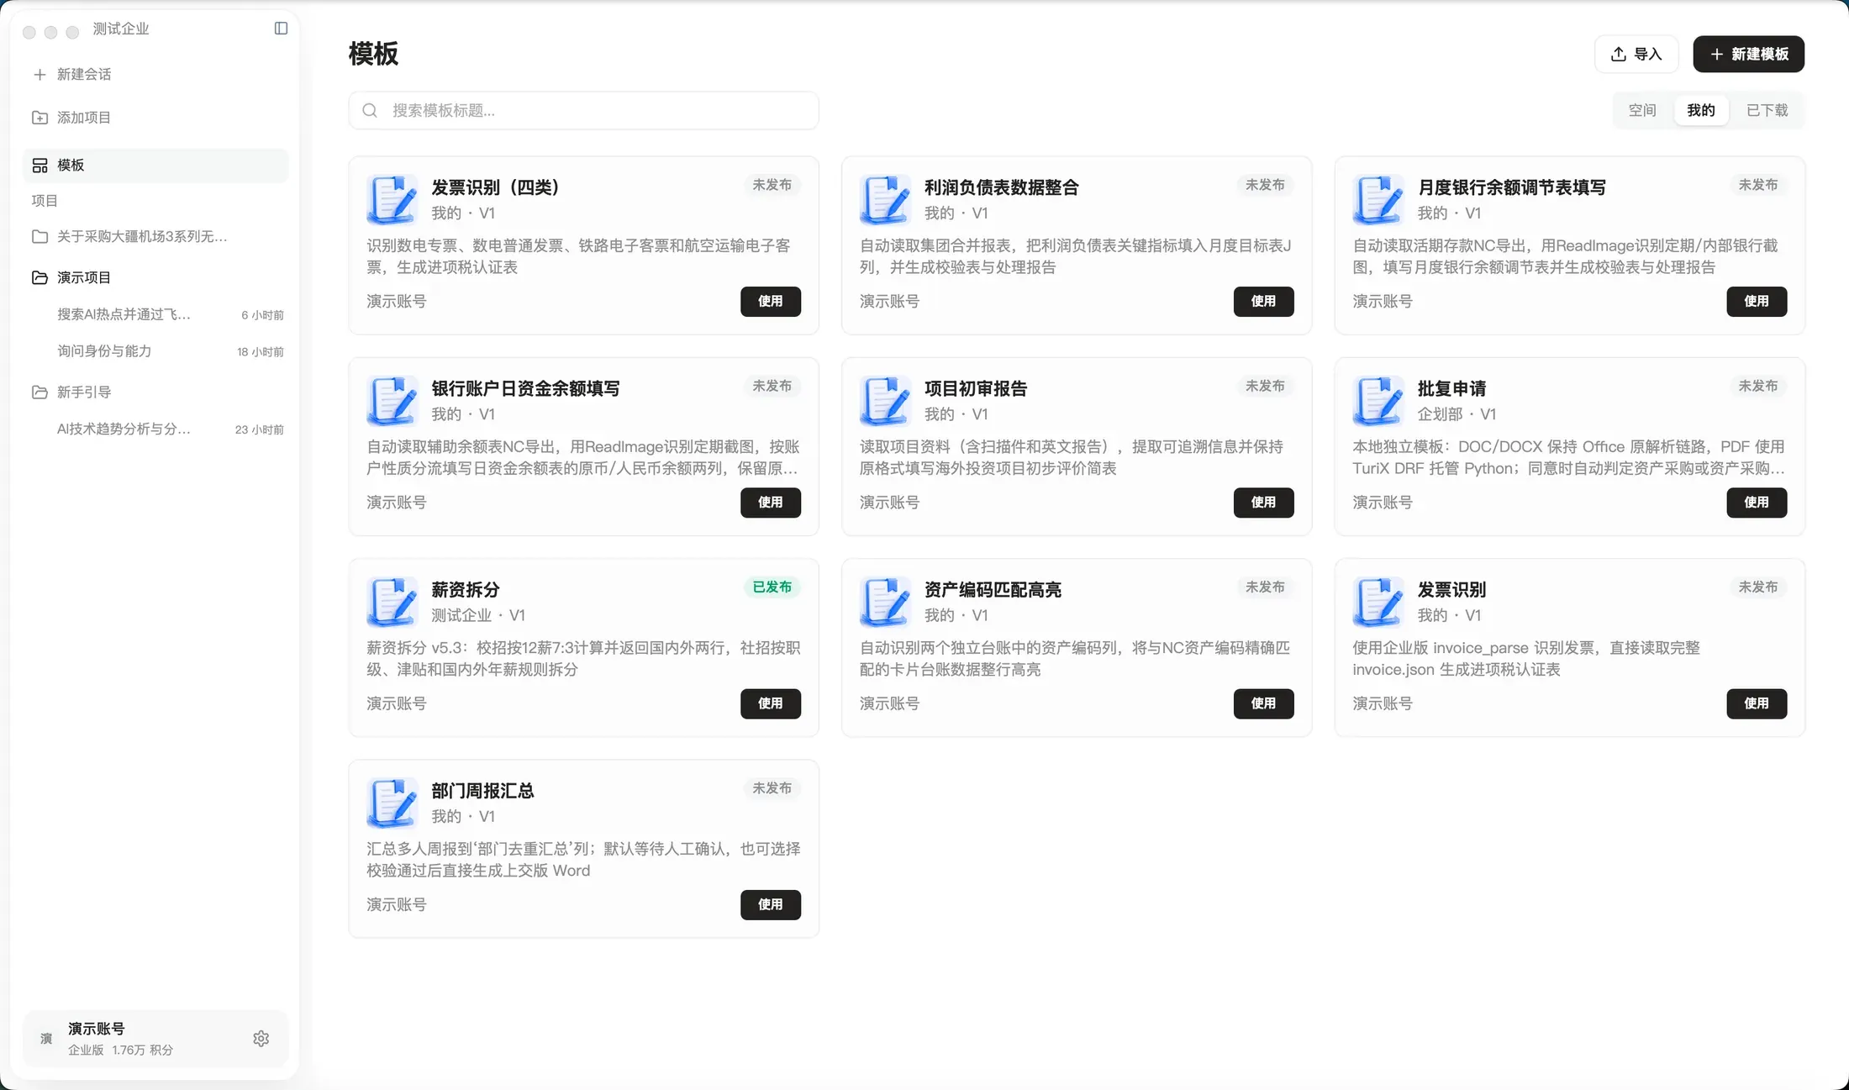The image size is (1849, 1090).
Task: Click the search magnifier icon
Action: [x=370, y=111]
